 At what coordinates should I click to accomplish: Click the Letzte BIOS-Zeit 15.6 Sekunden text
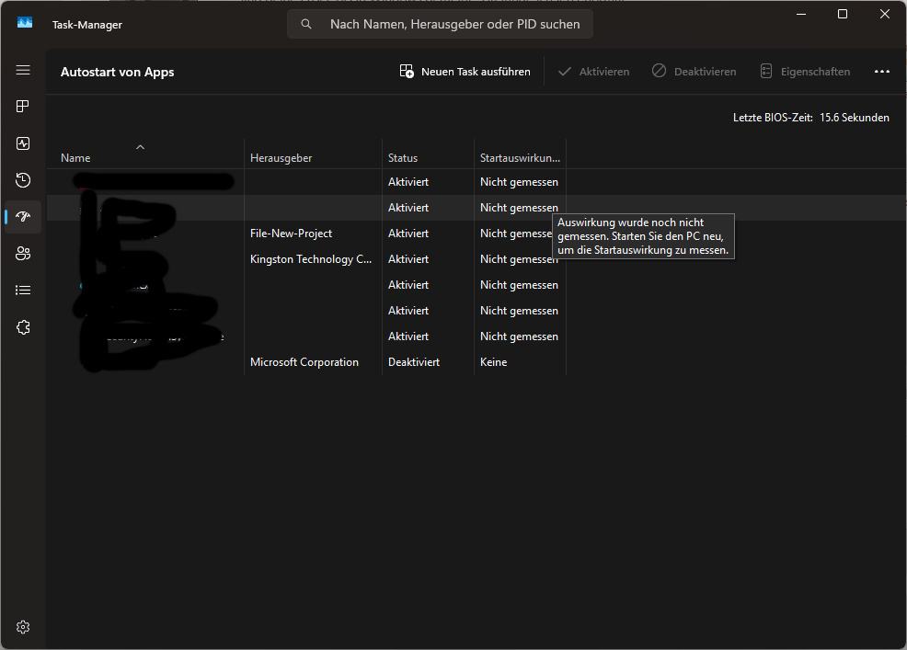pos(811,118)
